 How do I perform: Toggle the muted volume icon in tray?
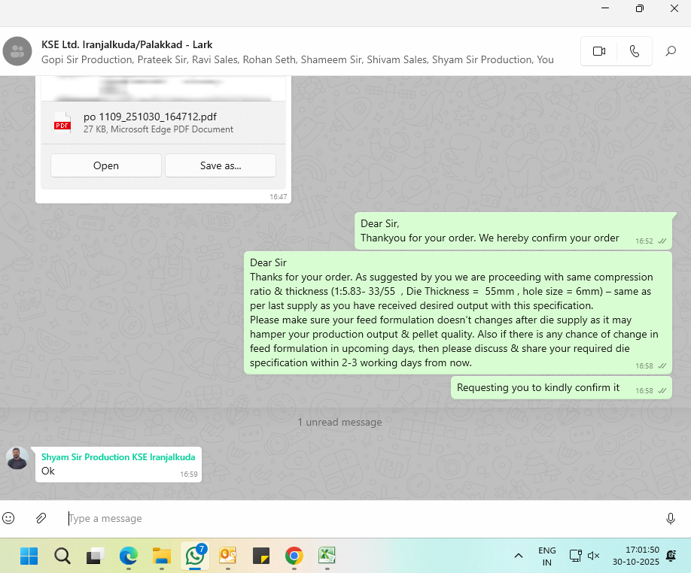(593, 556)
